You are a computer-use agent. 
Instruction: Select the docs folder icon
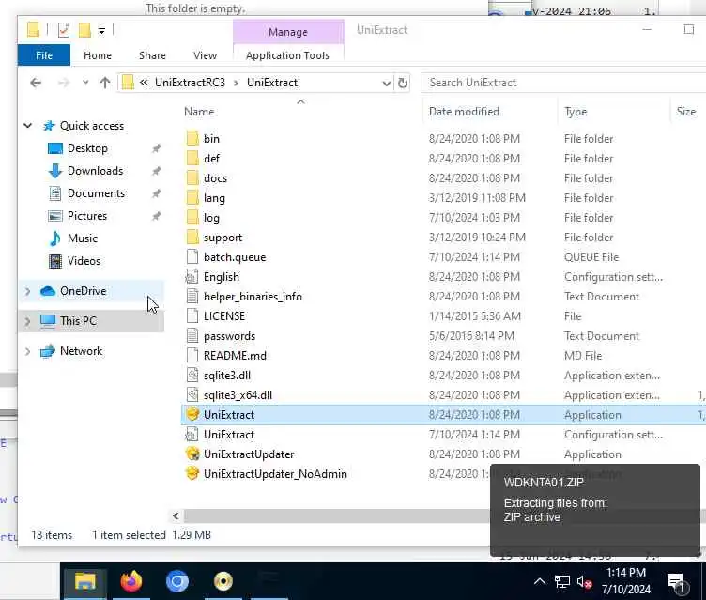pos(192,177)
